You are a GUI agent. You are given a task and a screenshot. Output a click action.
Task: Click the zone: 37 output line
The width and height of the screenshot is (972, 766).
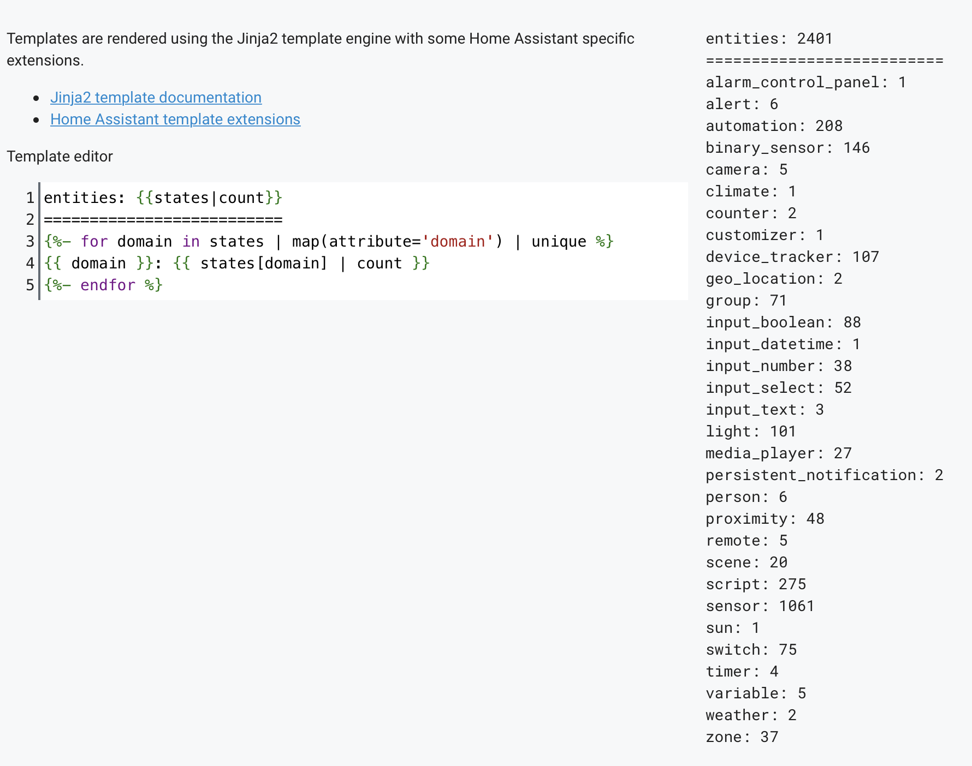[x=742, y=737]
